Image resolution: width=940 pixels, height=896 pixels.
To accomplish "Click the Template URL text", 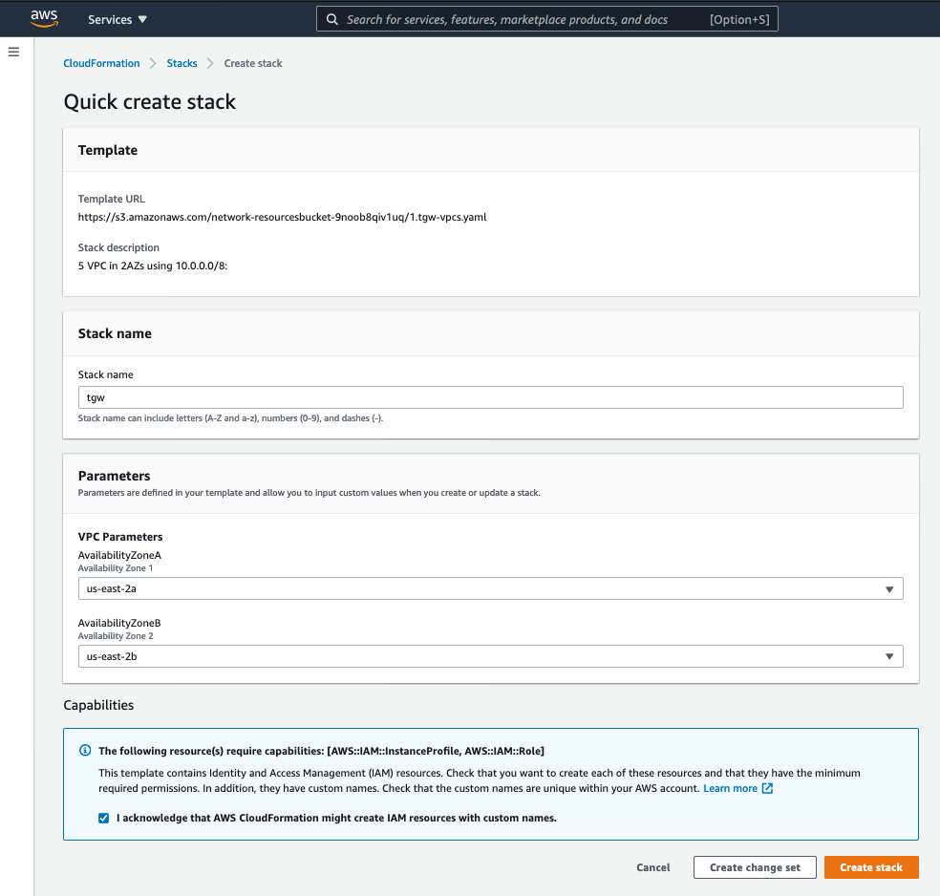I will tap(282, 217).
